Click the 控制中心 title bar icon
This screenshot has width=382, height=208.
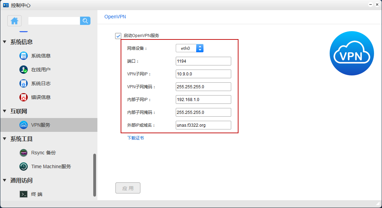(x=6, y=5)
